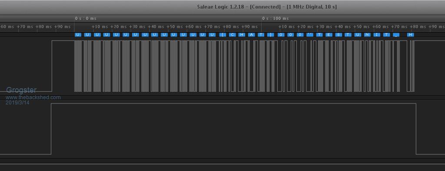445x171 pixels.
Task: Select the last decoded 'H' byte bubble
Action: [410, 35]
